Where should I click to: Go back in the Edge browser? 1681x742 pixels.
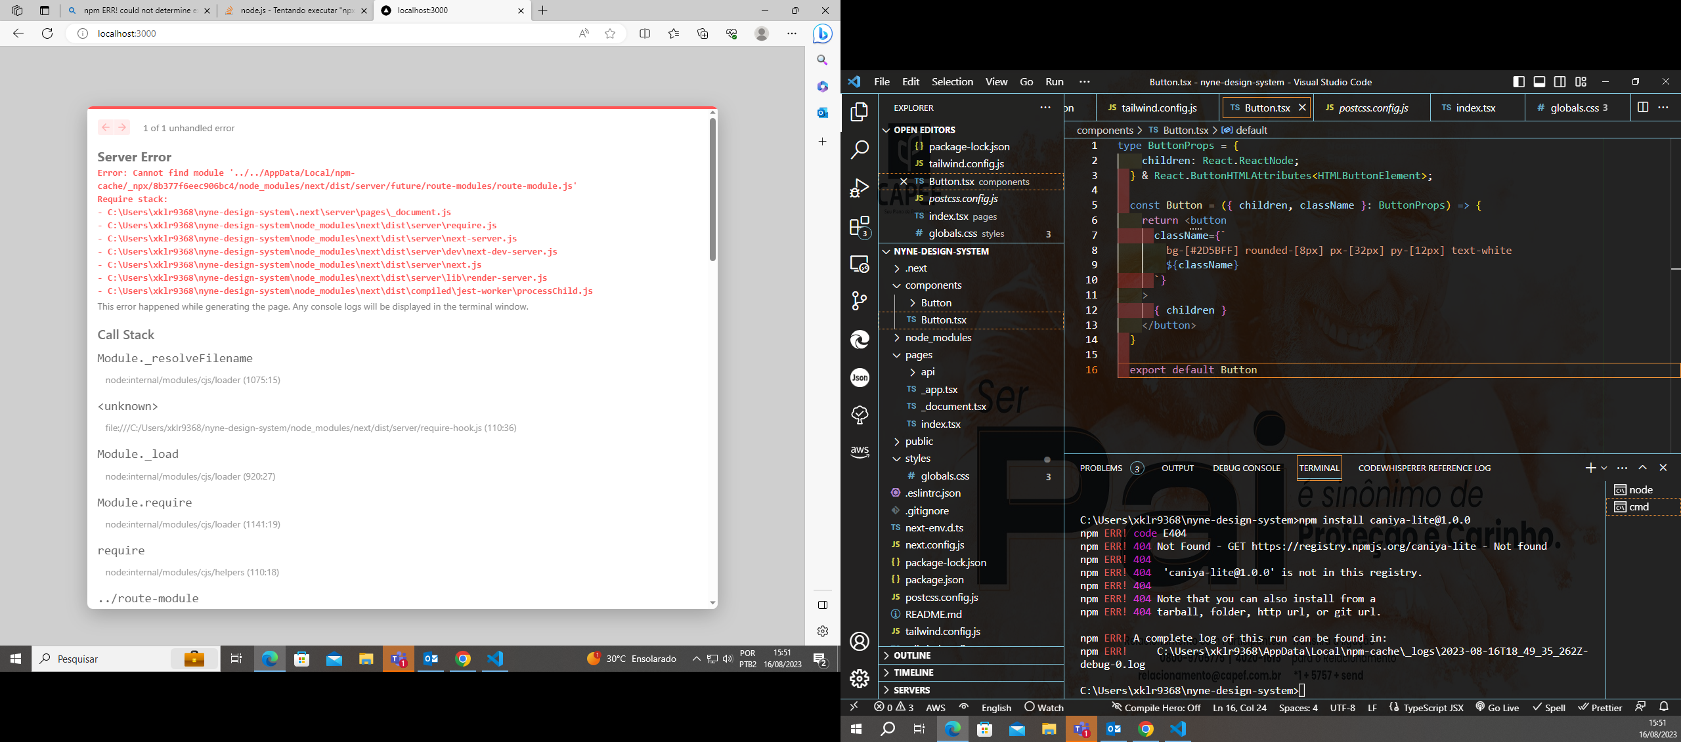point(18,33)
